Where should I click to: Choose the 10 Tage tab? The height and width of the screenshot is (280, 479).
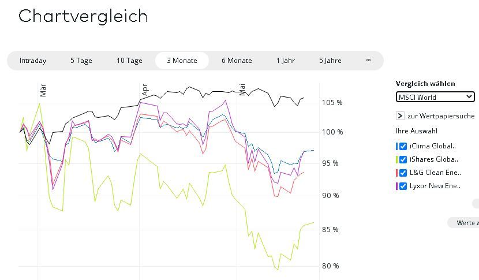coord(129,61)
